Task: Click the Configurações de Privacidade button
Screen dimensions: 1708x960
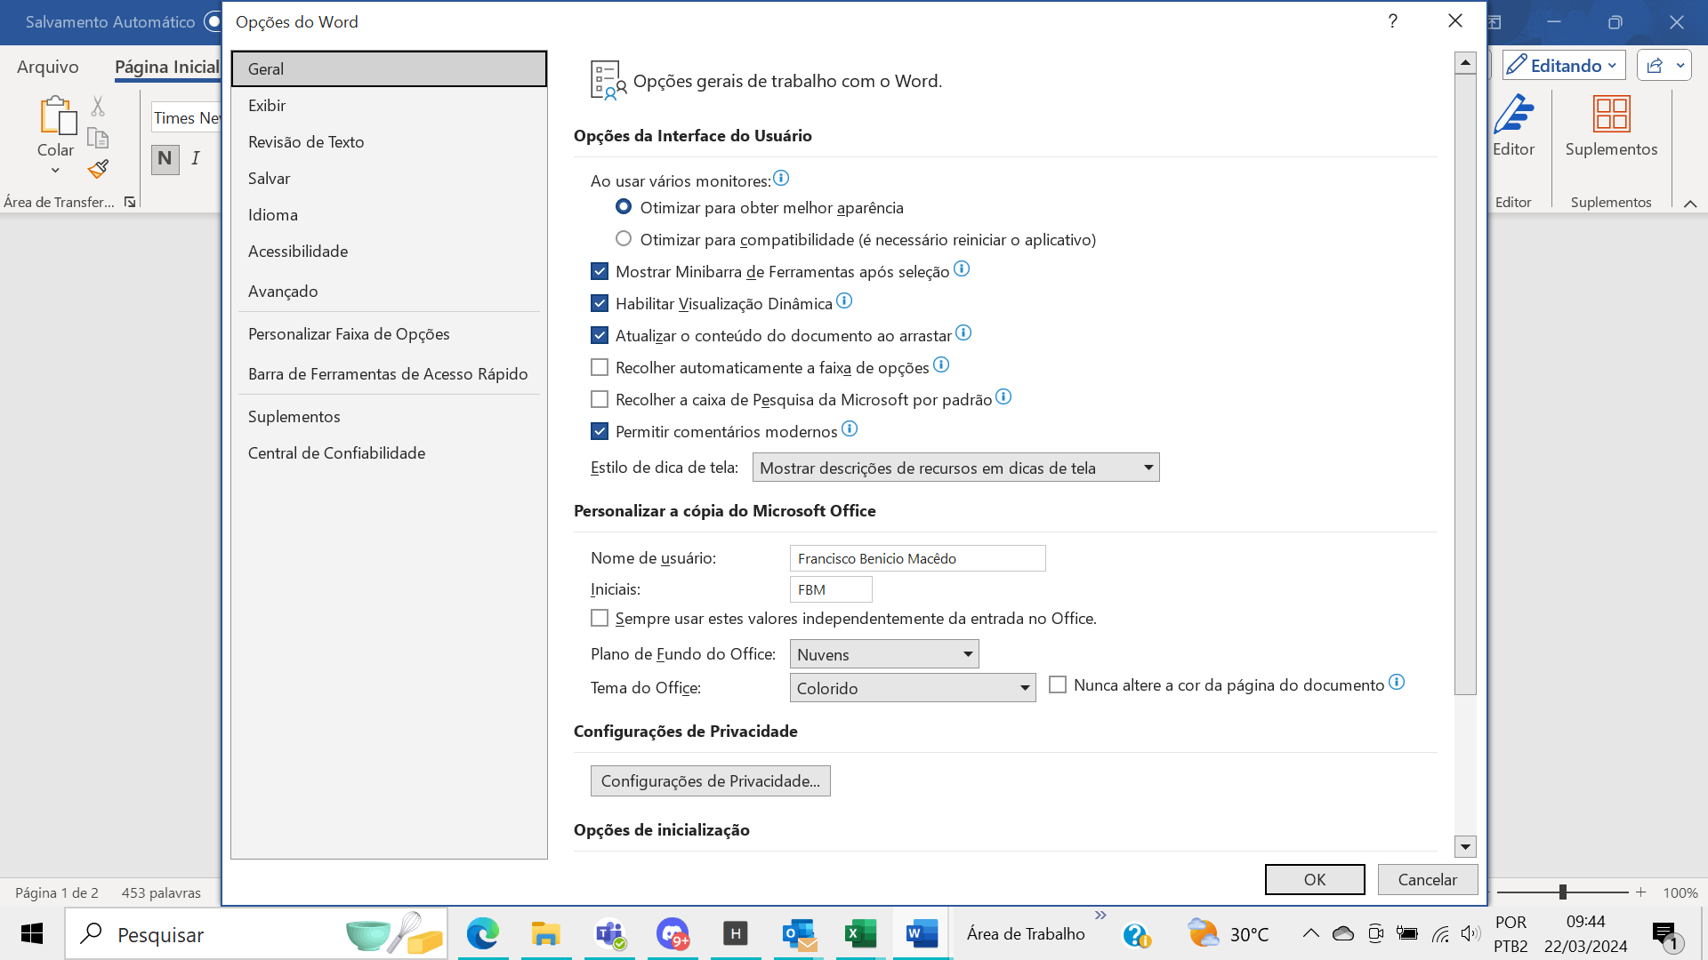Action: (x=710, y=780)
